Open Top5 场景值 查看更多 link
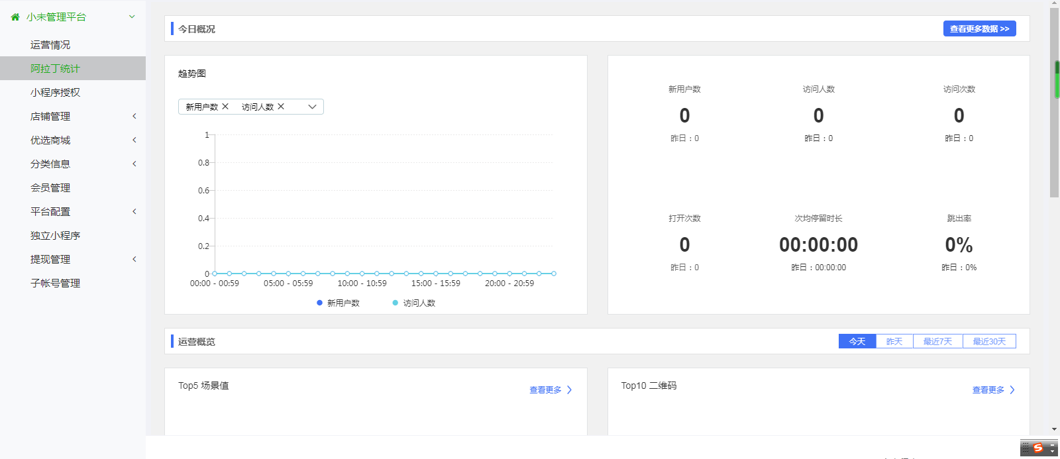The width and height of the screenshot is (1060, 459). click(x=545, y=390)
